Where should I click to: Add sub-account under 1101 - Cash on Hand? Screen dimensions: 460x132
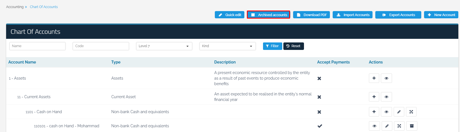click(x=374, y=112)
